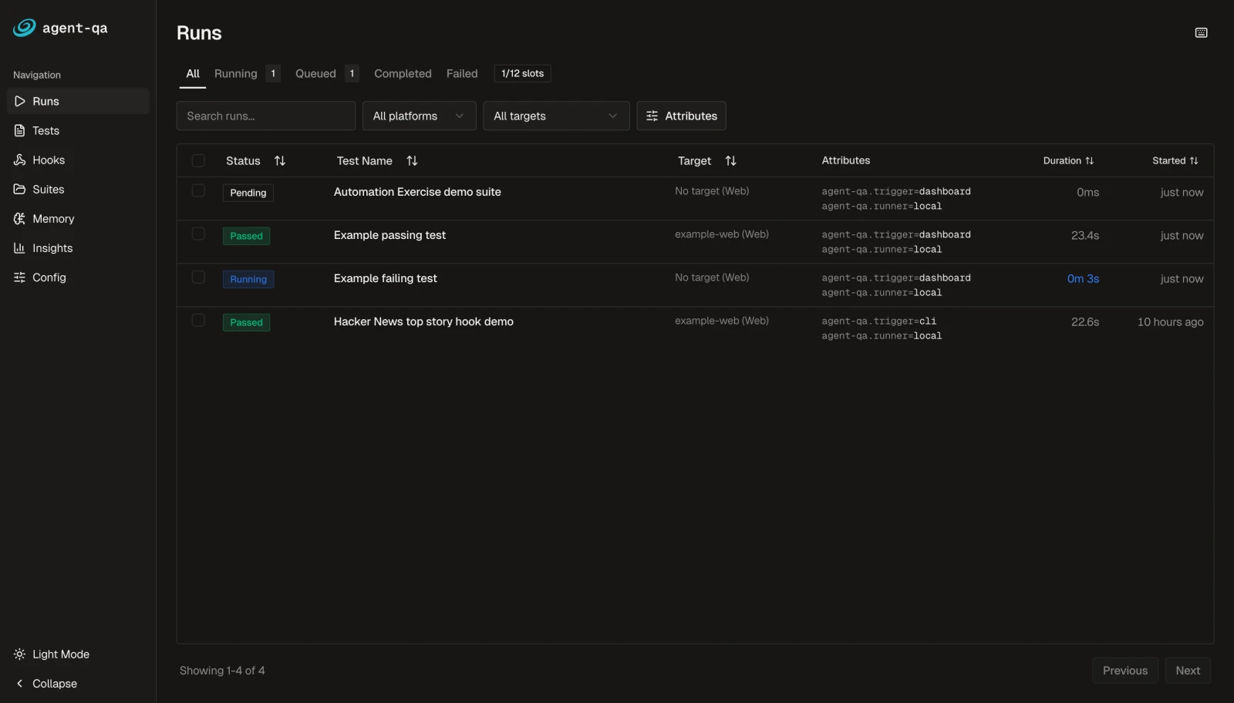This screenshot has width=1234, height=703.
Task: Switch to the All tab
Action: point(193,73)
